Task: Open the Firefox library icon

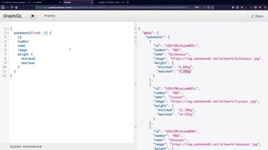Action: (x=233, y=7)
